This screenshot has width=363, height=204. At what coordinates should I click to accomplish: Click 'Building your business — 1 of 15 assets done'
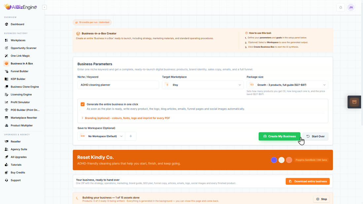pyautogui.click(x=111, y=197)
